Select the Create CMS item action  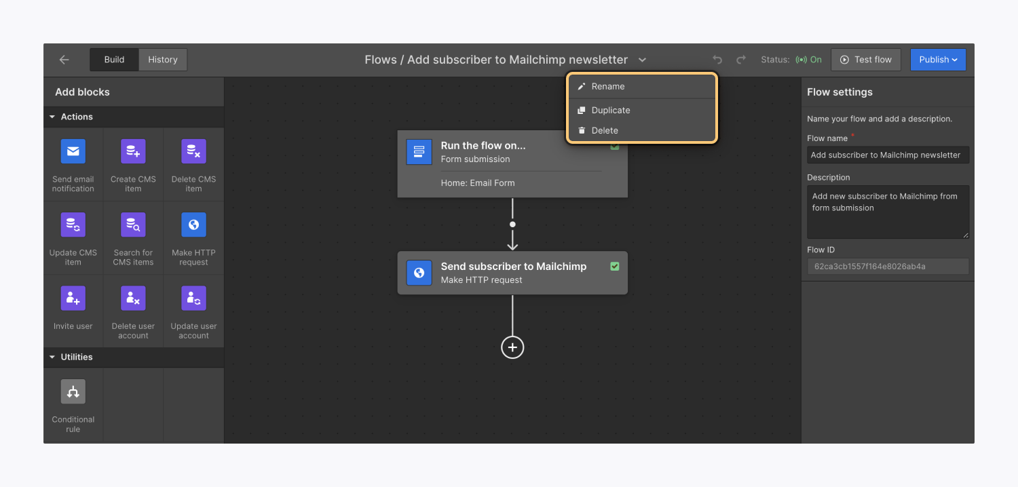(133, 163)
